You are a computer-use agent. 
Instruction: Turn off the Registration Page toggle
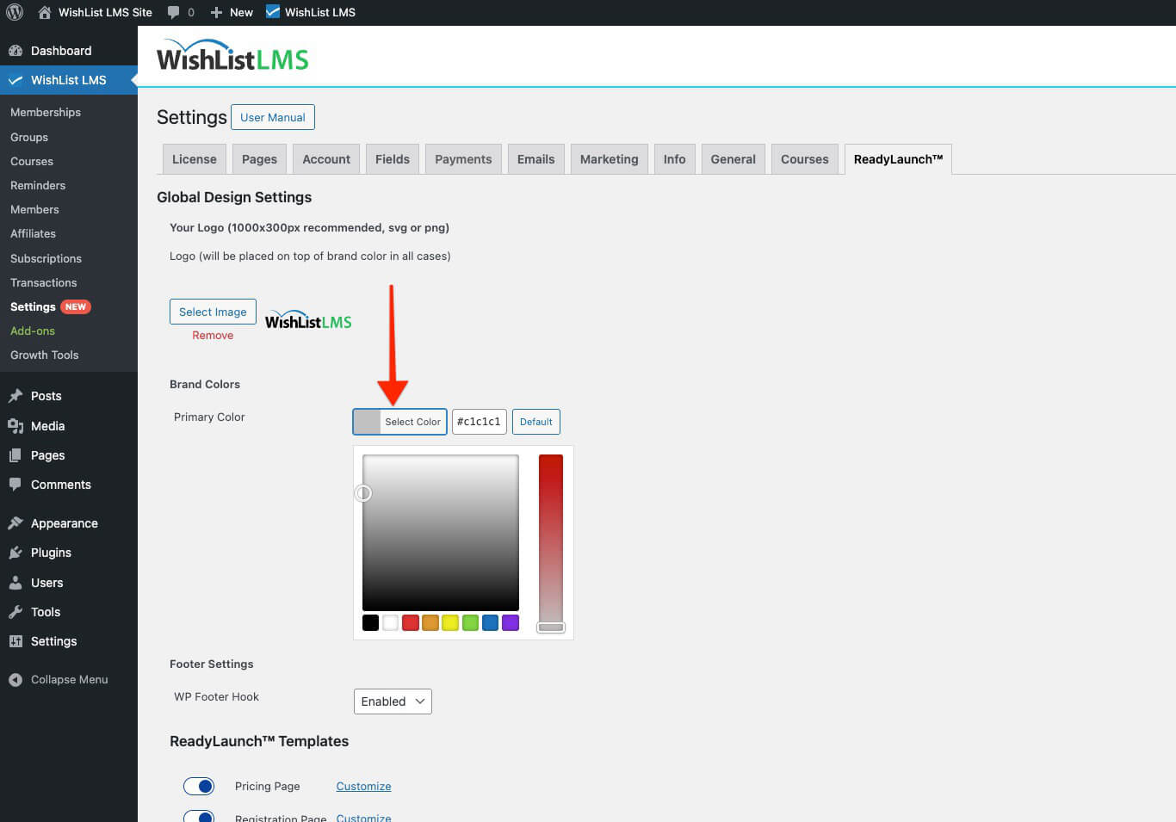(199, 816)
